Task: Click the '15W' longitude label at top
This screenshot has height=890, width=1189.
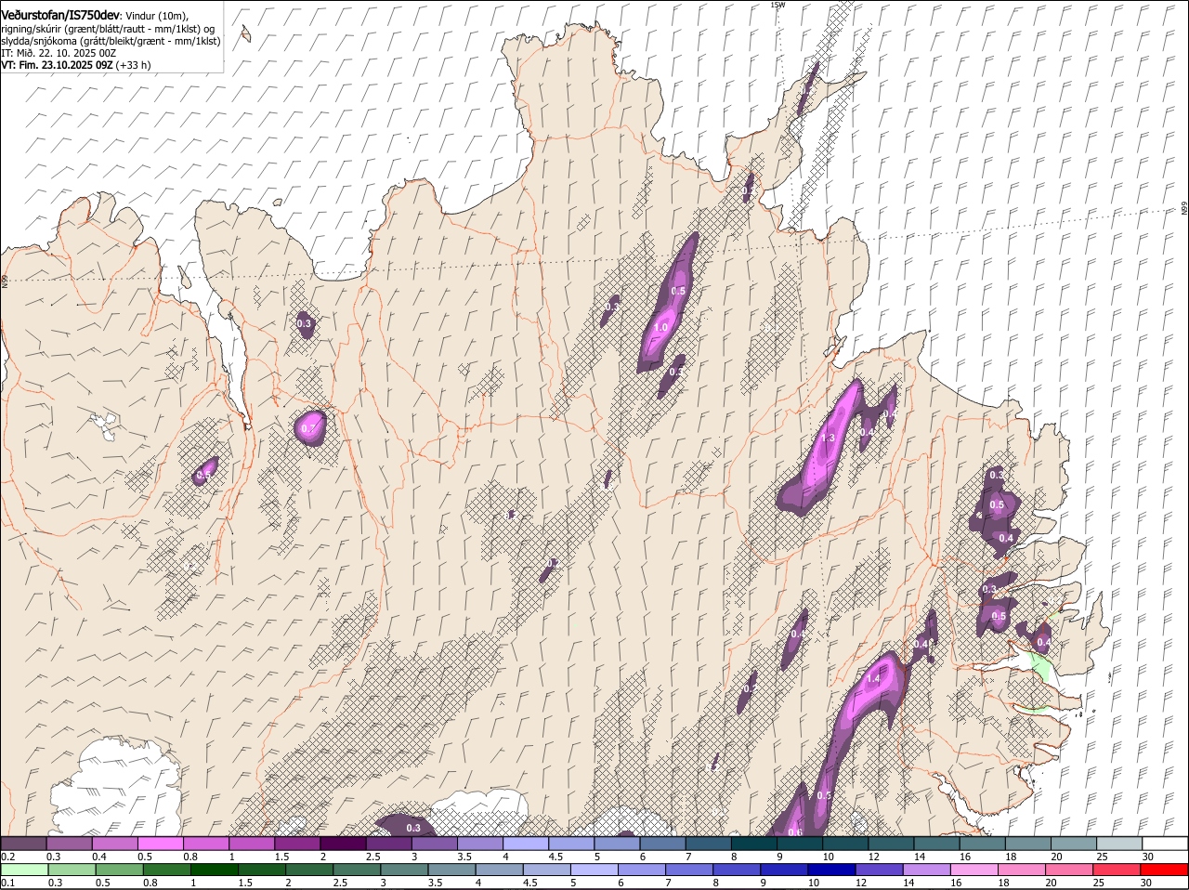Action: tap(777, 5)
